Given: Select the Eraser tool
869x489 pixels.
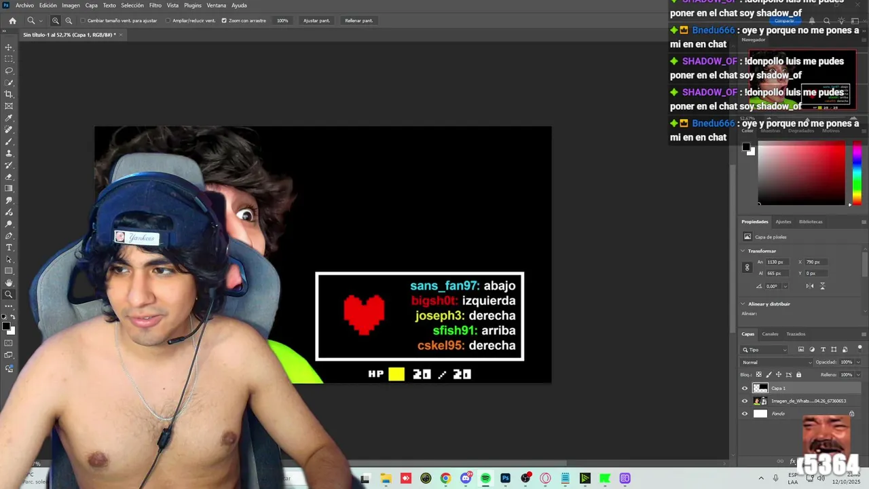Looking at the screenshot, I should click(x=9, y=177).
